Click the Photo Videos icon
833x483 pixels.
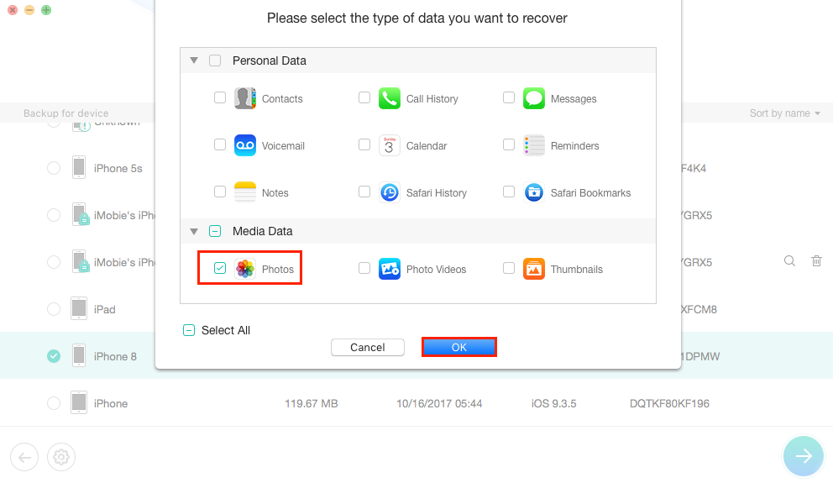point(390,269)
